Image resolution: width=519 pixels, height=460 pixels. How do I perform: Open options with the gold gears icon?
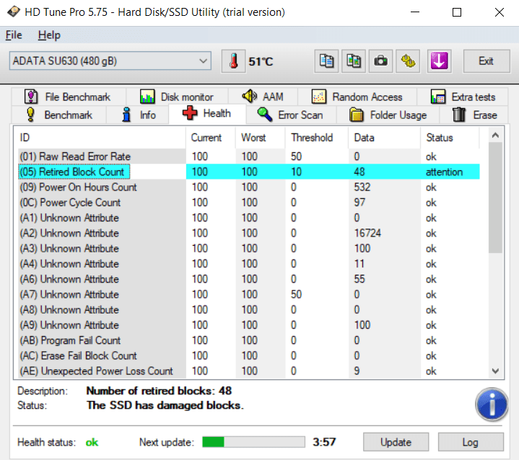click(408, 61)
